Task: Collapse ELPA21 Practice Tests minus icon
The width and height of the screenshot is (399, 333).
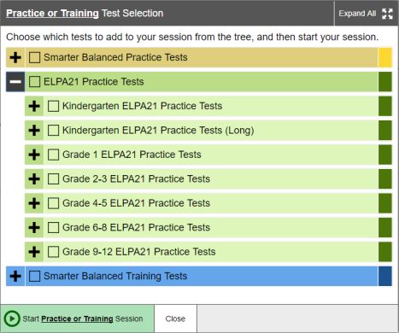Action: (15, 82)
